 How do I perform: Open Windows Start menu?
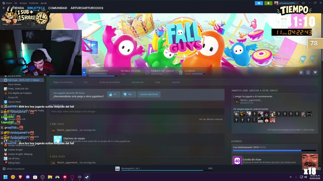[5, 177]
